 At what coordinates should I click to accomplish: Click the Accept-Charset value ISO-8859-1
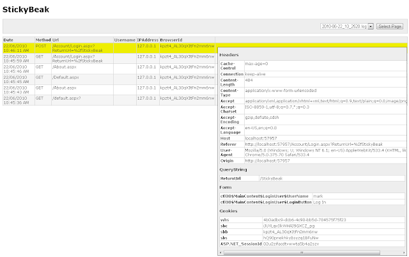[277, 107]
